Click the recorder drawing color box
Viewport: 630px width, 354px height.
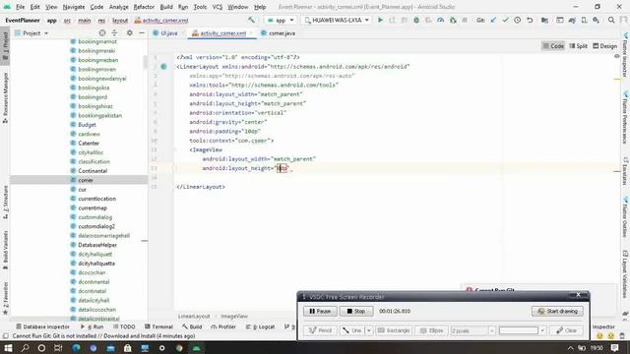(x=519, y=330)
